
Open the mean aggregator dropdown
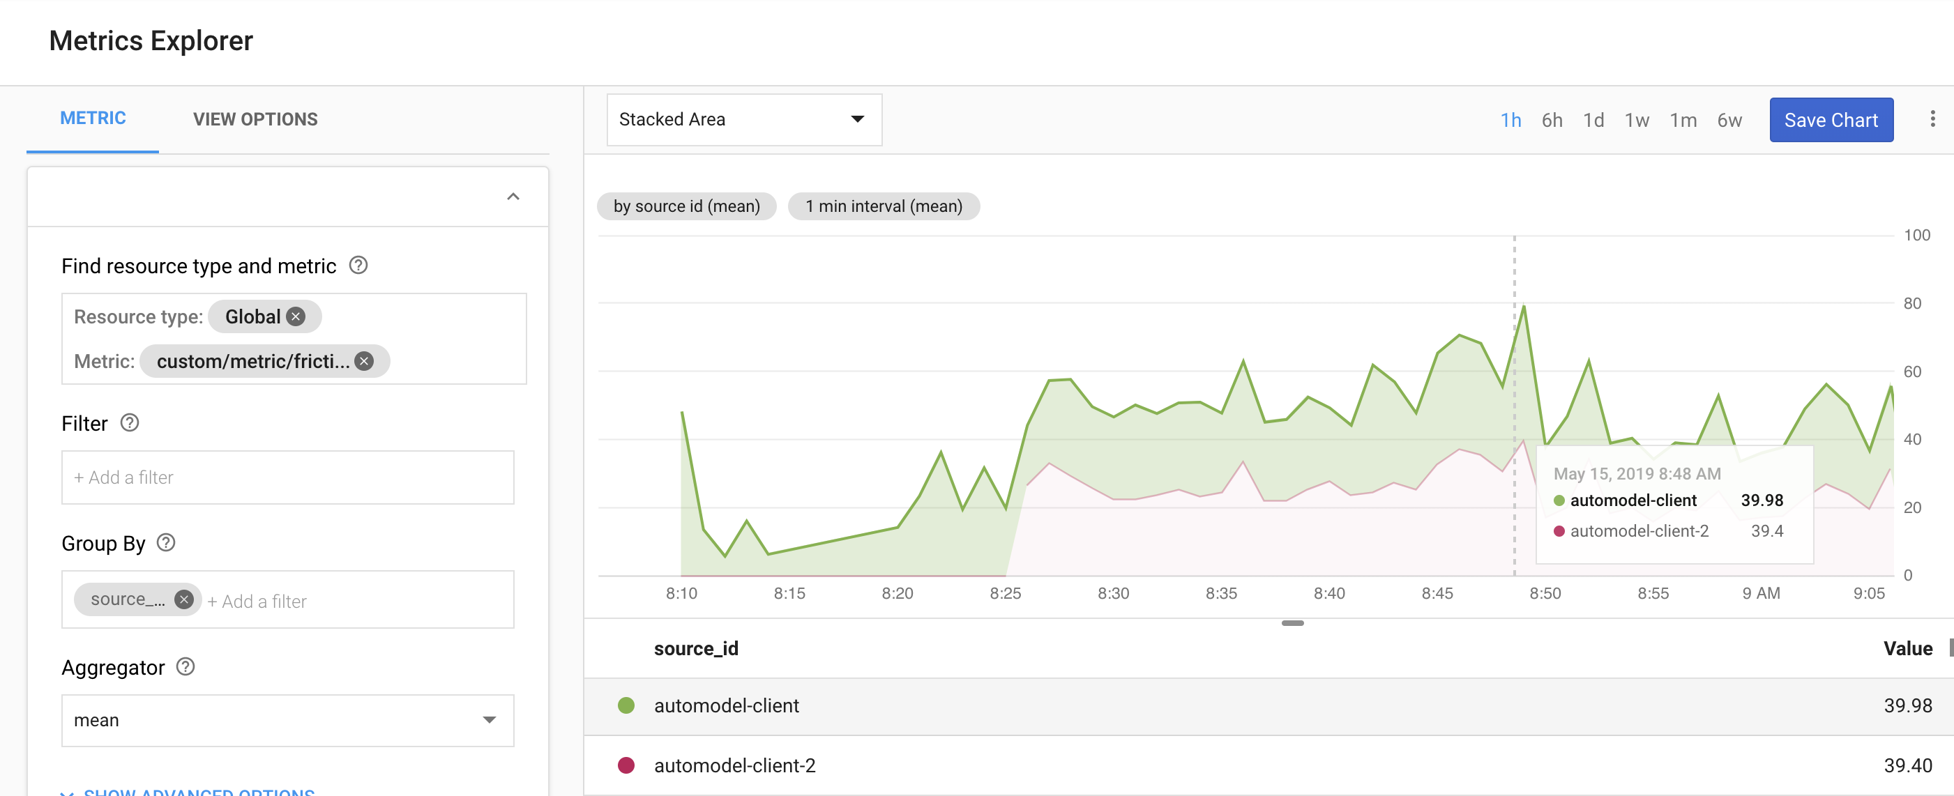point(287,719)
